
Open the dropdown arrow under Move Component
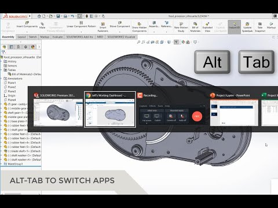tap(120, 31)
